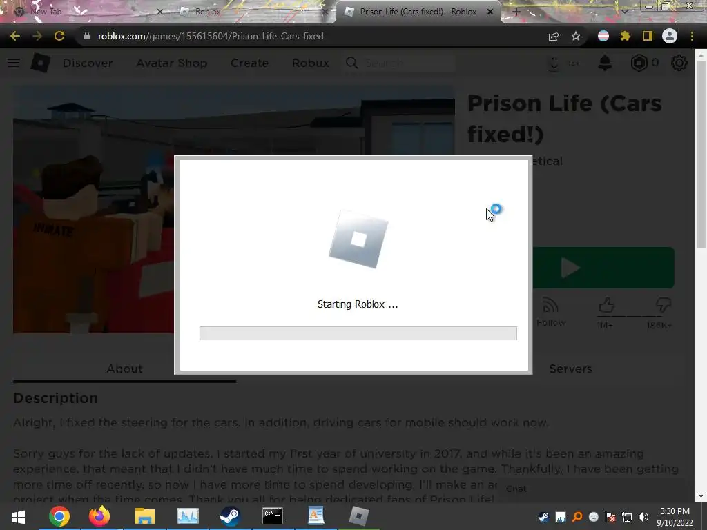Viewport: 707px width, 530px height.
Task: Click the Roblox logo home icon
Action: 40,63
